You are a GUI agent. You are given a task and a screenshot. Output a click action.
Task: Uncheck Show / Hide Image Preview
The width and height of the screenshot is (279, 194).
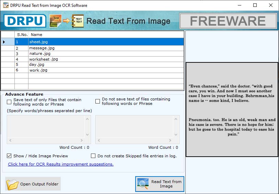(9, 156)
